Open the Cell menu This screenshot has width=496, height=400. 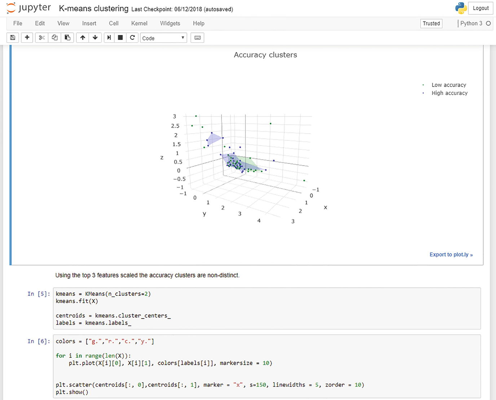tap(114, 23)
